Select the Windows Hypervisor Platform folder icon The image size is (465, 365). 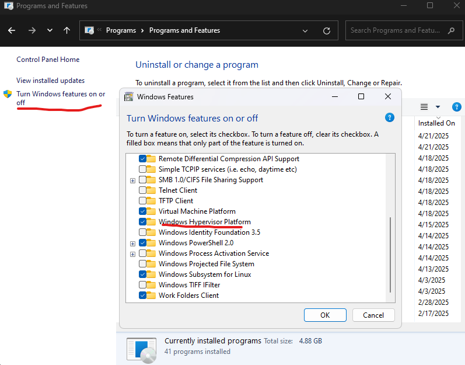coord(151,222)
